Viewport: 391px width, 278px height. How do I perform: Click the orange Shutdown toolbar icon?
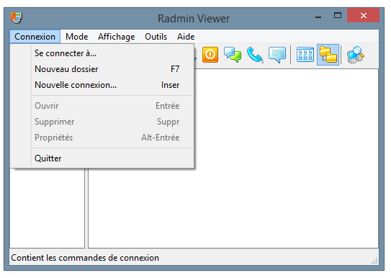(x=210, y=54)
